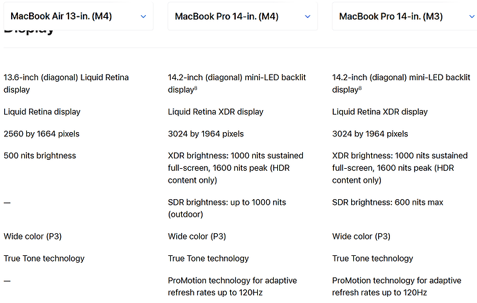Viewport: 477px width, 303px height.
Task: Click the chevron arrow beside MacBook Air 13-in. (M4)
Action: [x=143, y=17]
